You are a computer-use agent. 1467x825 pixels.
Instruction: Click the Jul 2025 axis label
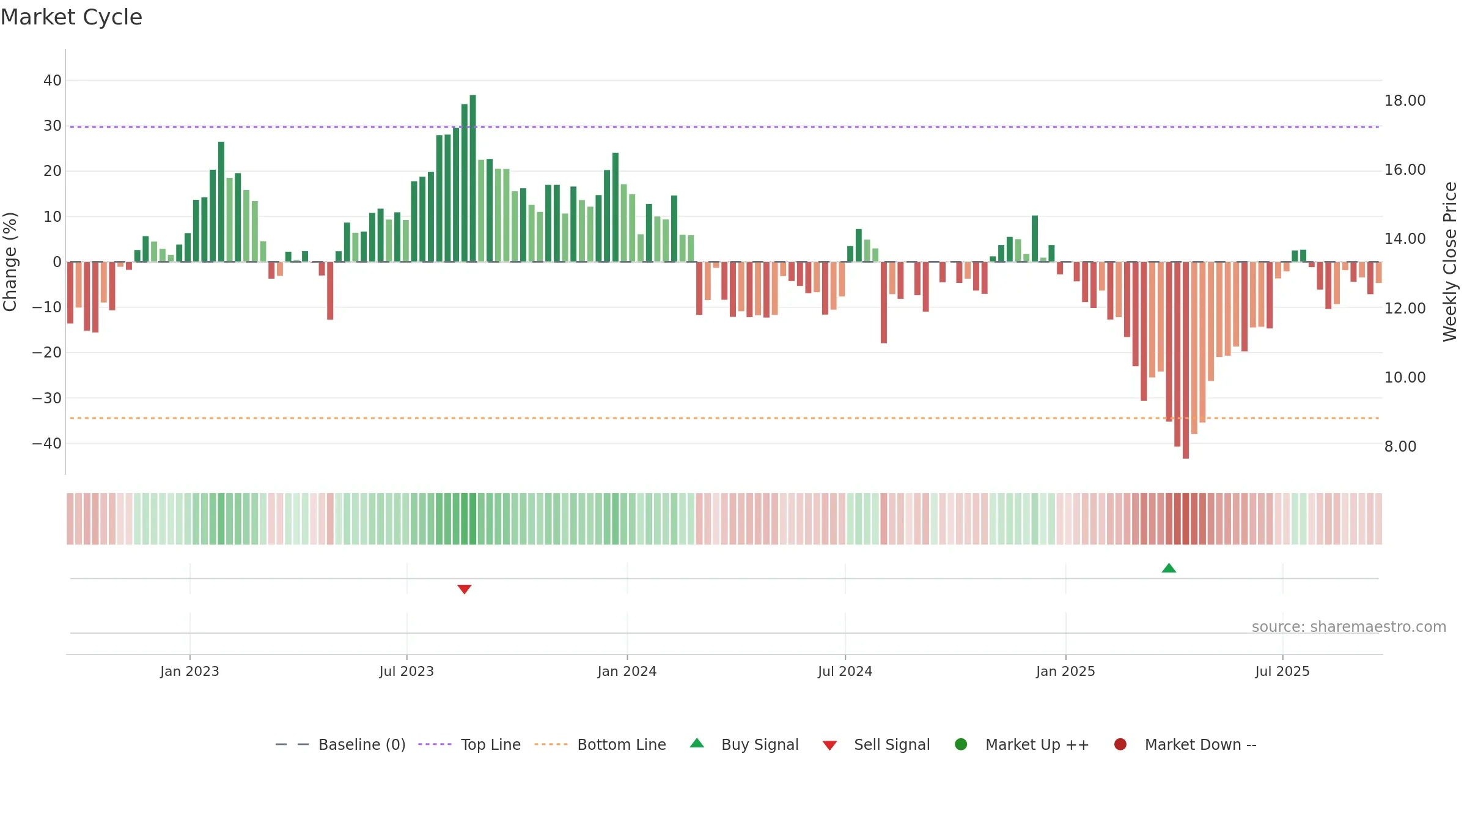click(x=1282, y=671)
